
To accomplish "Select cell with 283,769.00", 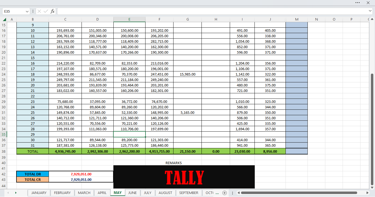I will 65,41.
